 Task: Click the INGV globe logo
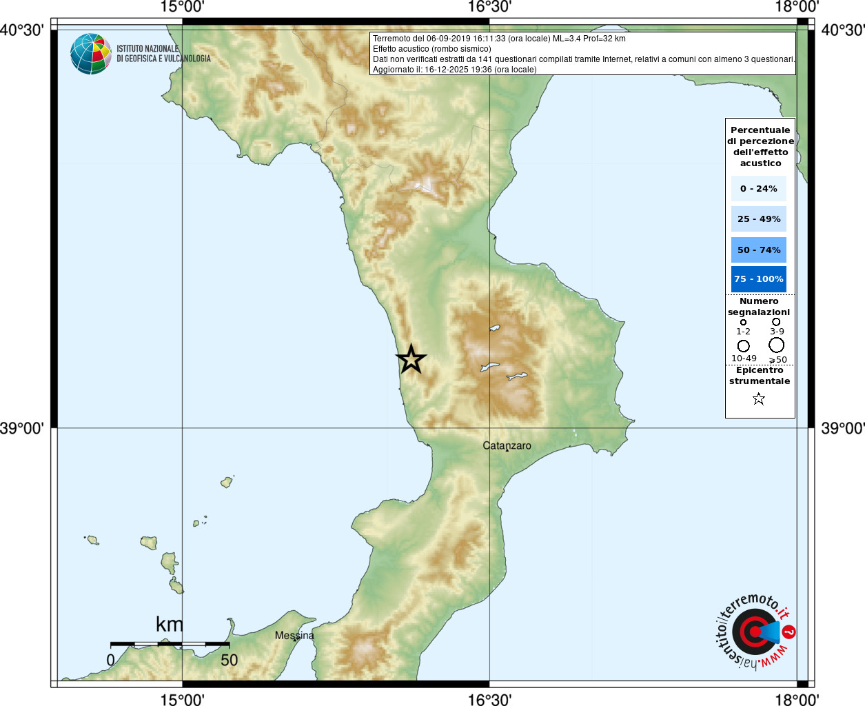[91, 54]
